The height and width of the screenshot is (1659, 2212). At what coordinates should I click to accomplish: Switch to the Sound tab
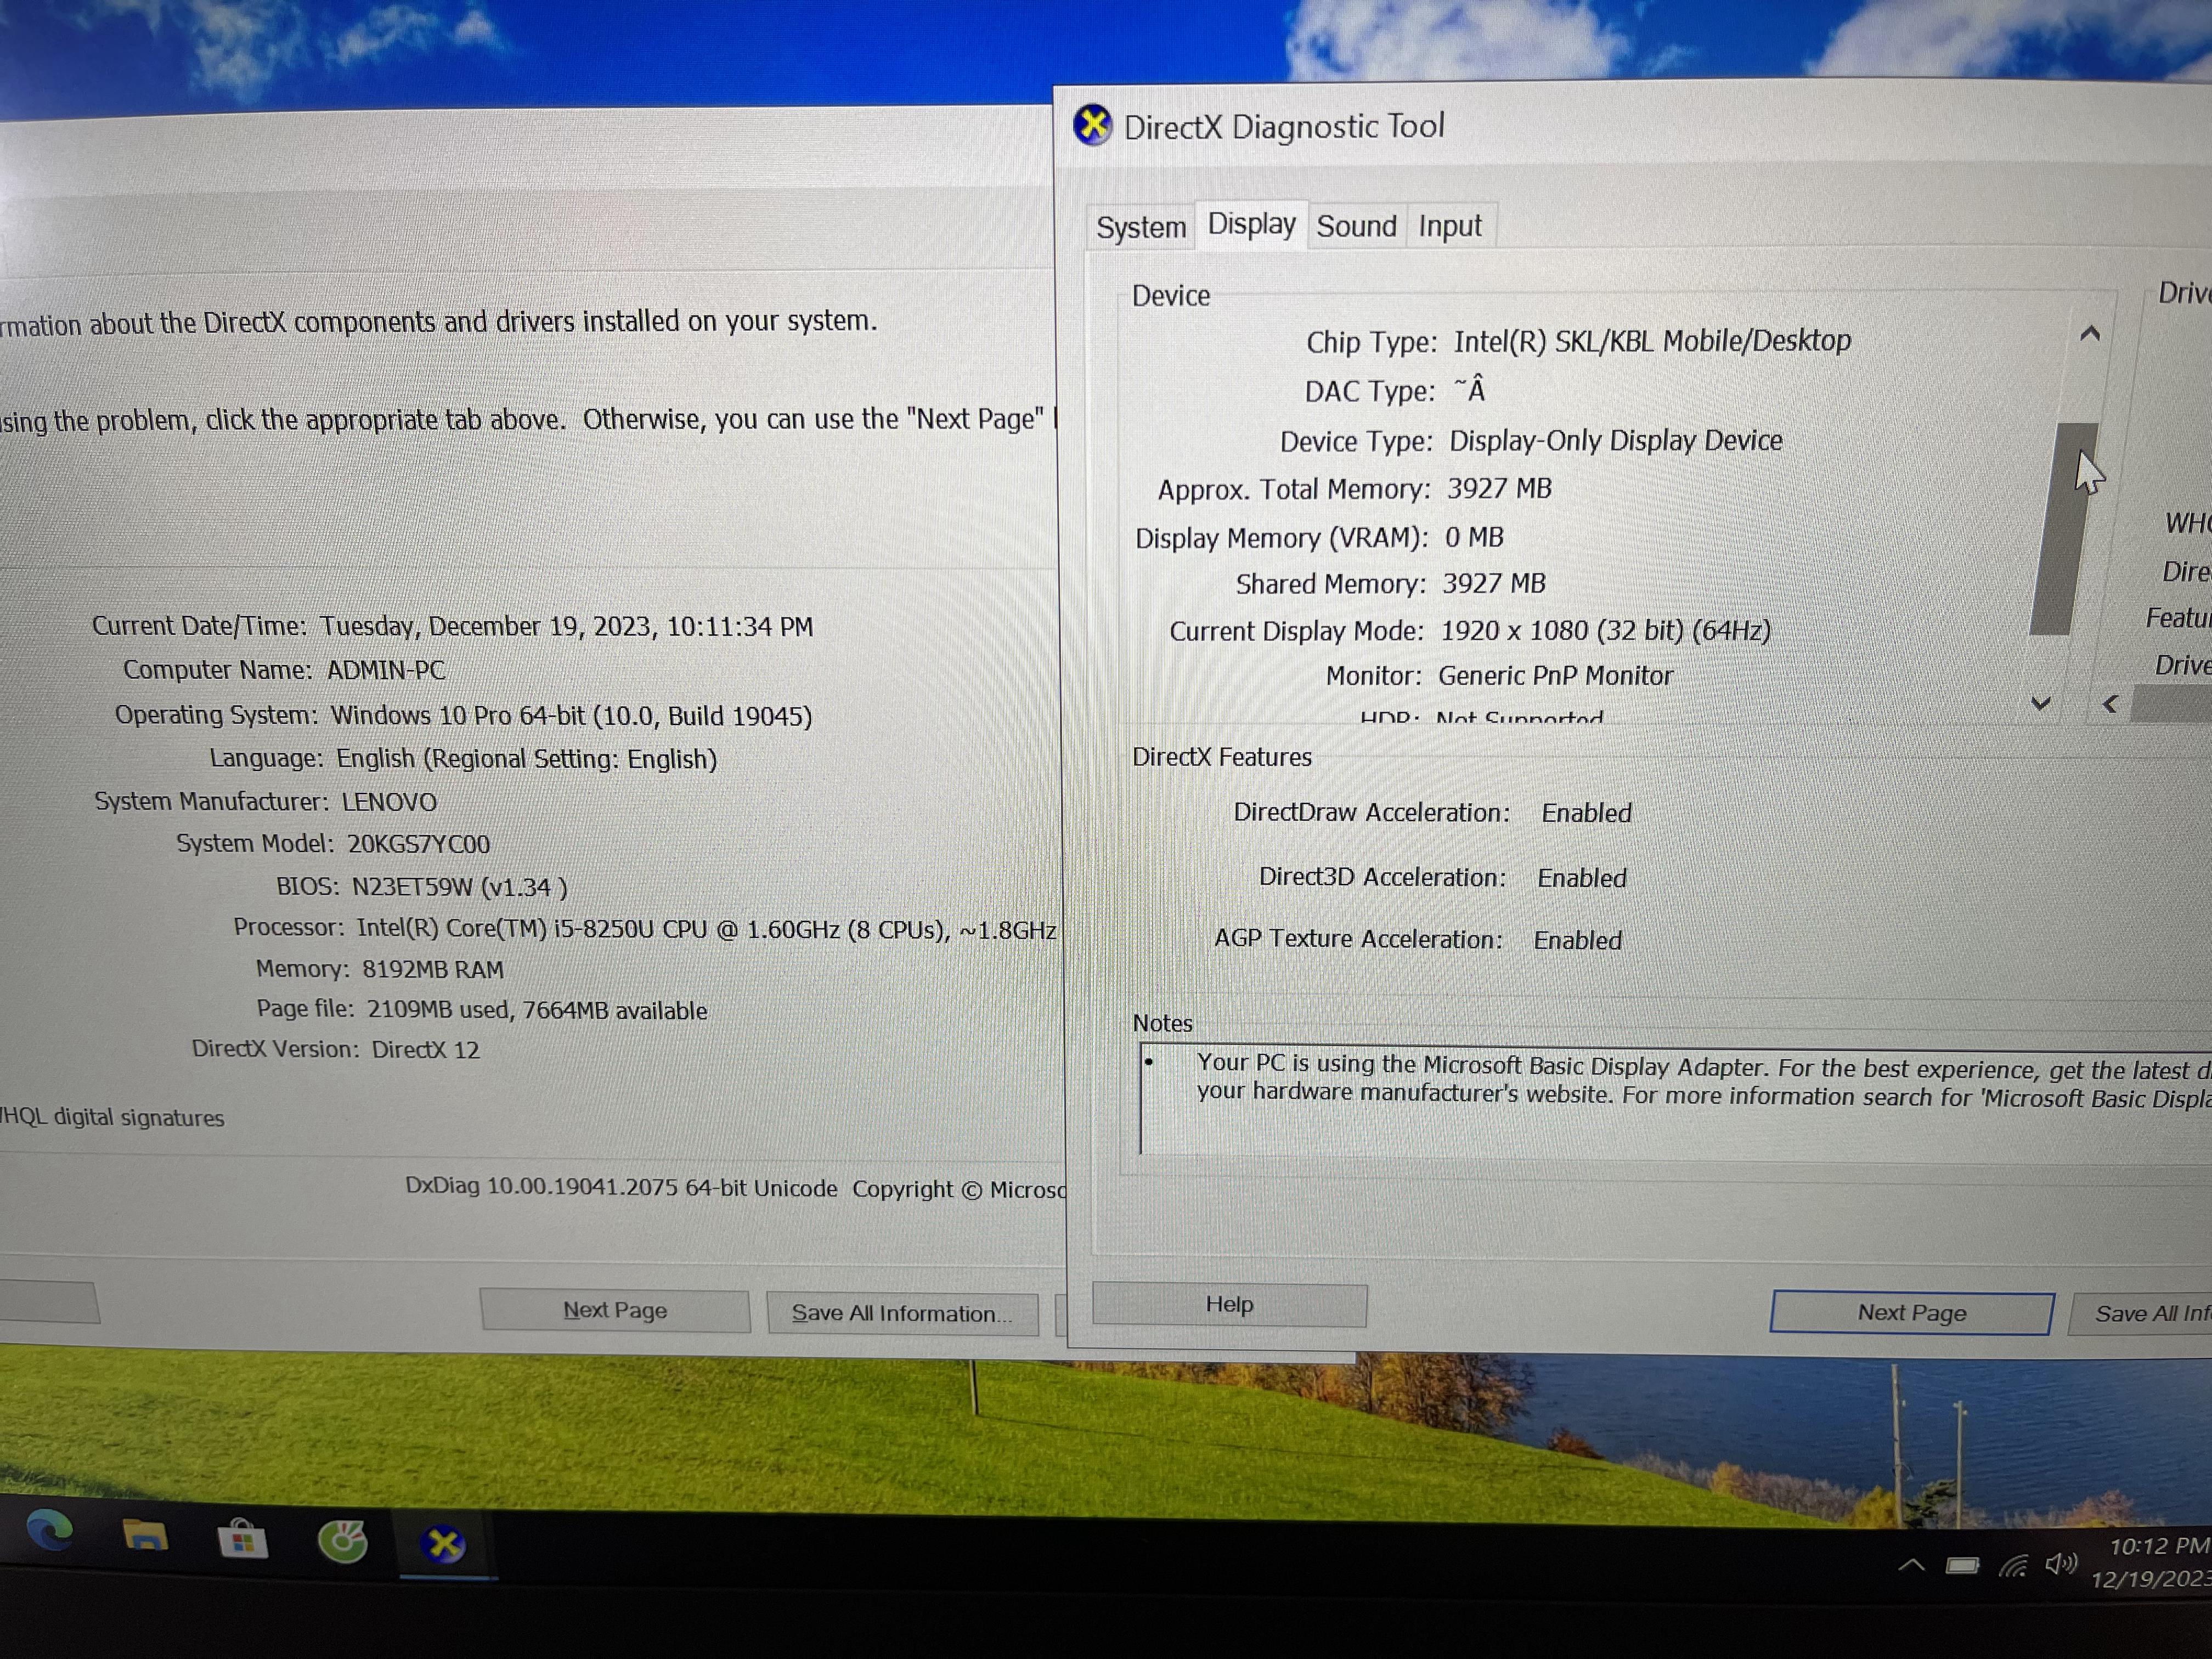[x=1356, y=226]
